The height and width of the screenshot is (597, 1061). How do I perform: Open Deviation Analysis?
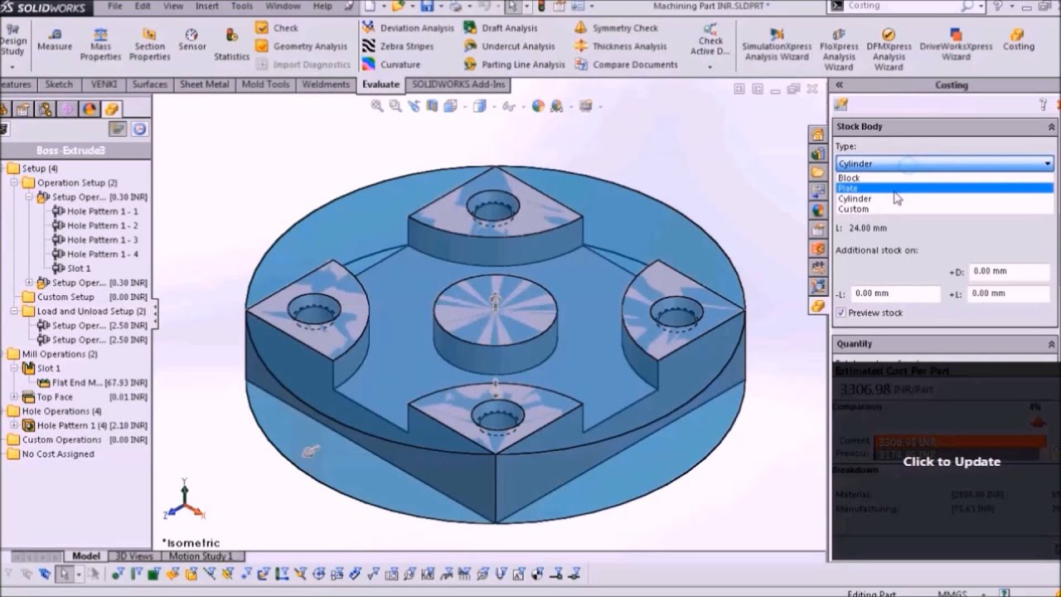pos(409,27)
